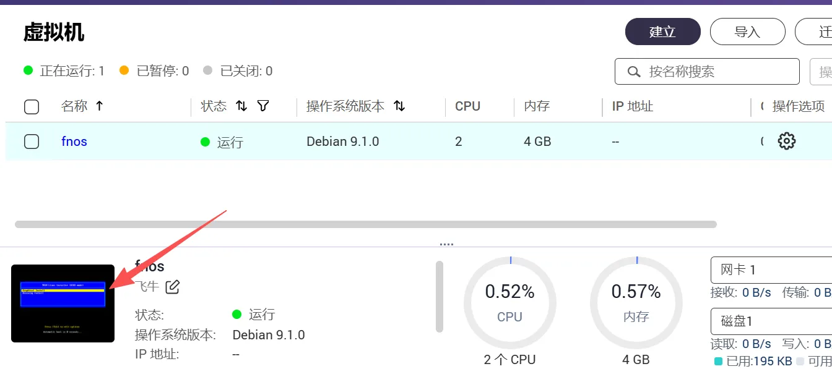
Task: Open the gear settings for fnos
Action: tap(786, 141)
